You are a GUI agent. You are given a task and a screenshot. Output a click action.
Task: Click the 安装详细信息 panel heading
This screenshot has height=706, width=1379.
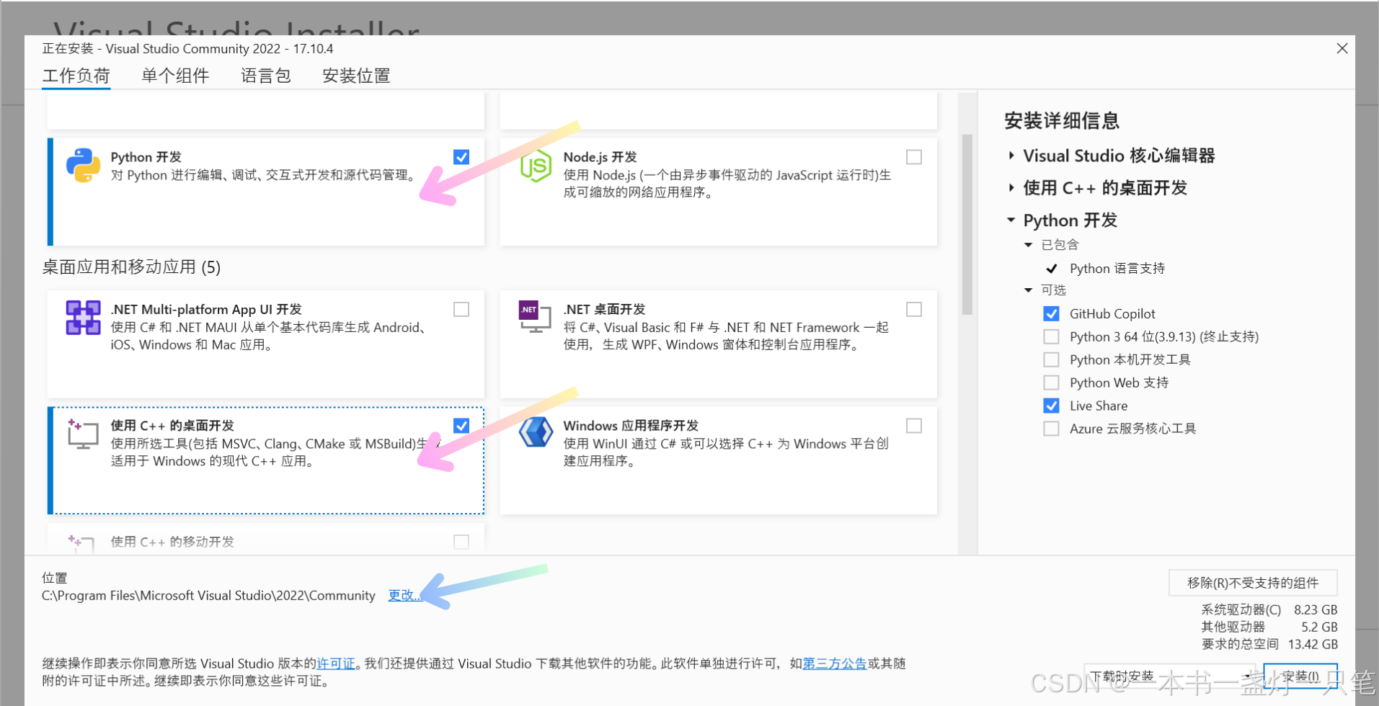pos(1062,121)
